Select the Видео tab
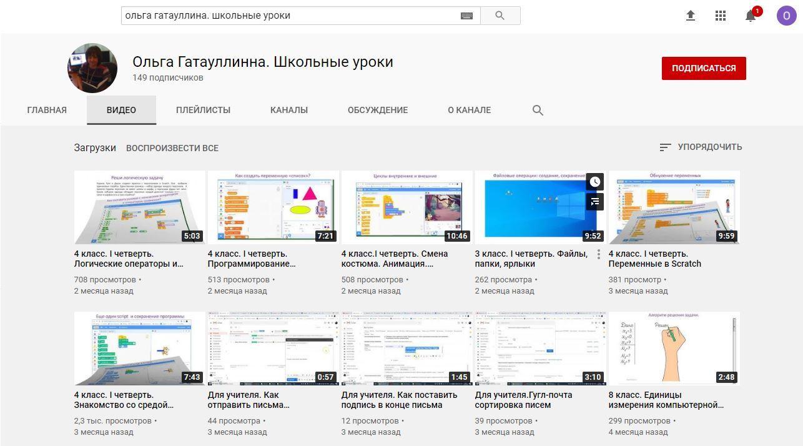This screenshot has height=446, width=803. pos(121,110)
